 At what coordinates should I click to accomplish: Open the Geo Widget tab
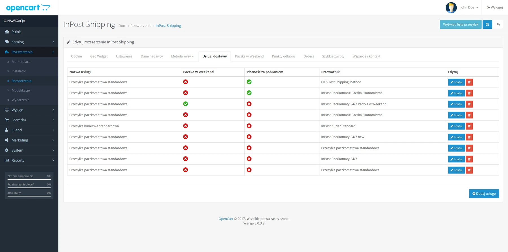tap(99, 56)
